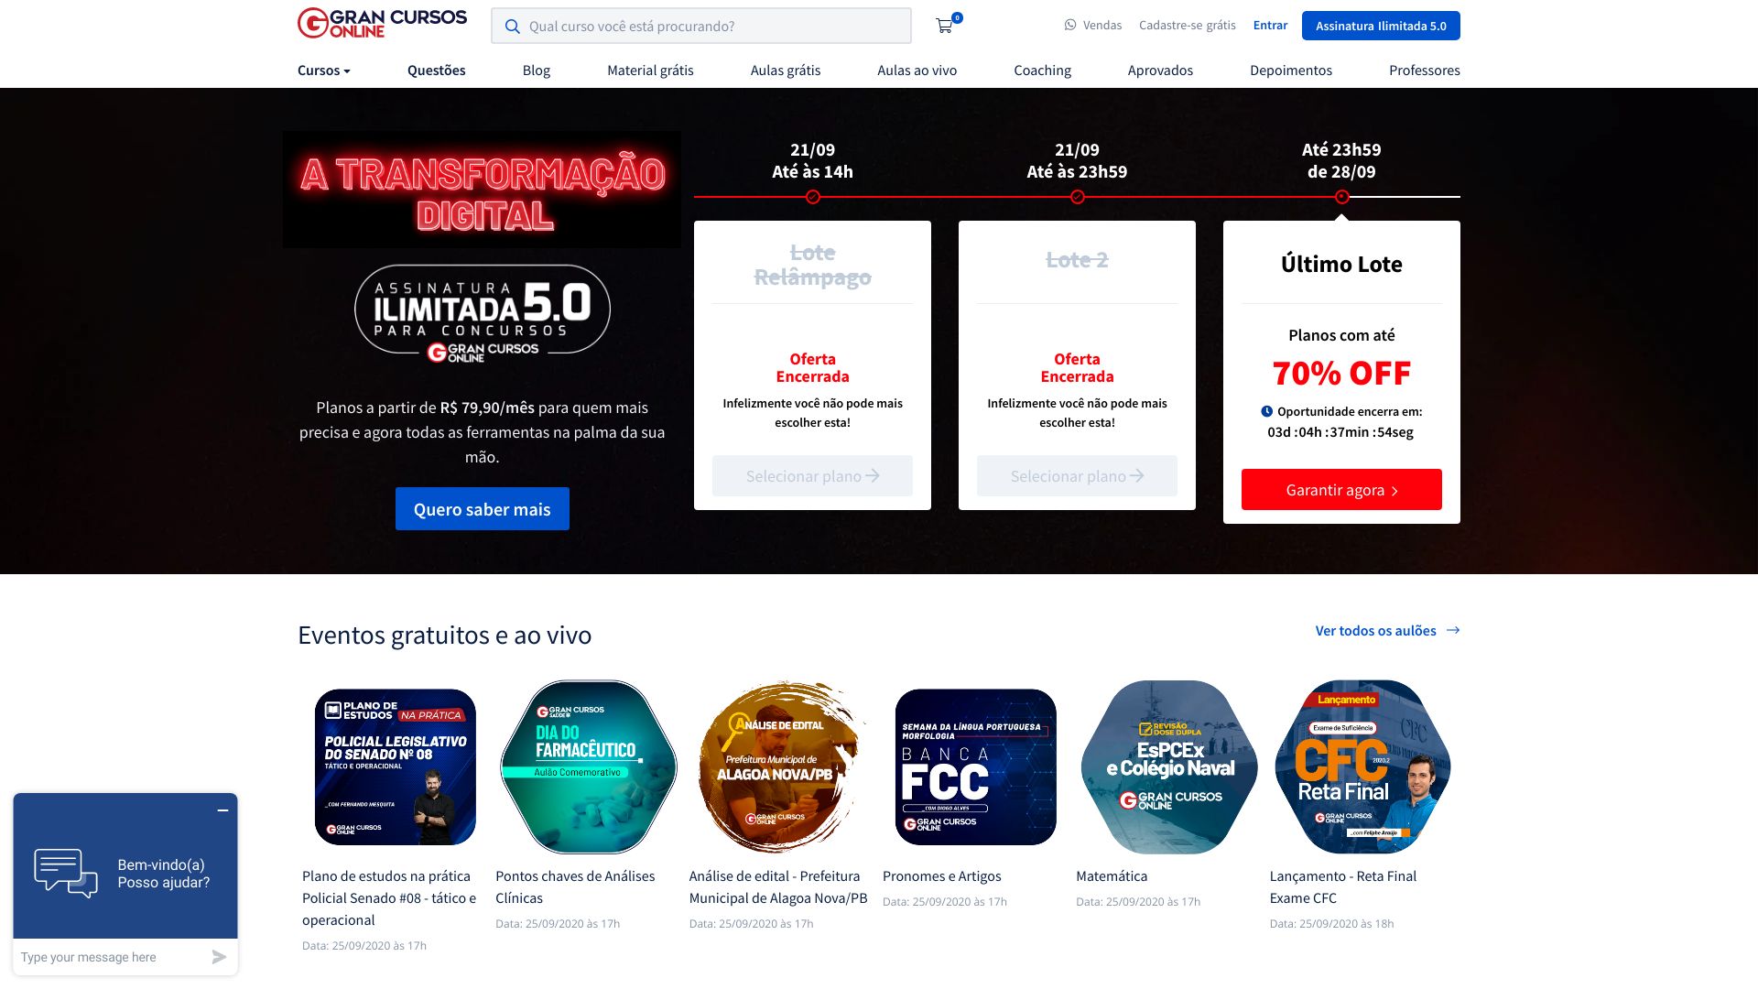Expand the Cursos dropdown menu
Screen dimensions: 1758x989
pyautogui.click(x=324, y=71)
